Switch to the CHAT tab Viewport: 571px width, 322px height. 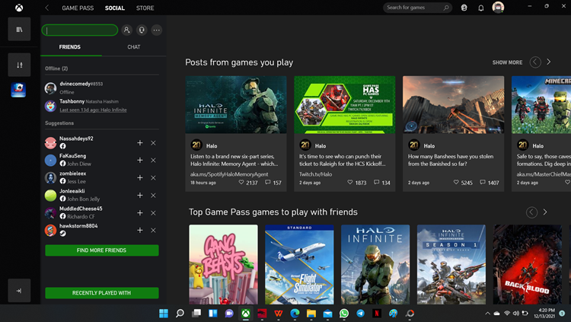click(134, 47)
